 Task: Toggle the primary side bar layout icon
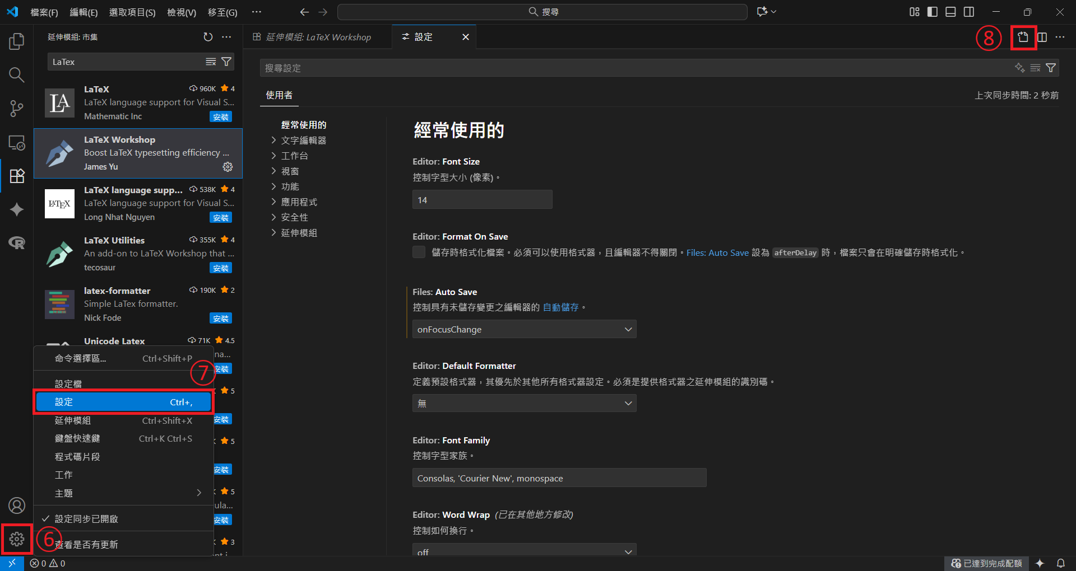click(x=933, y=12)
